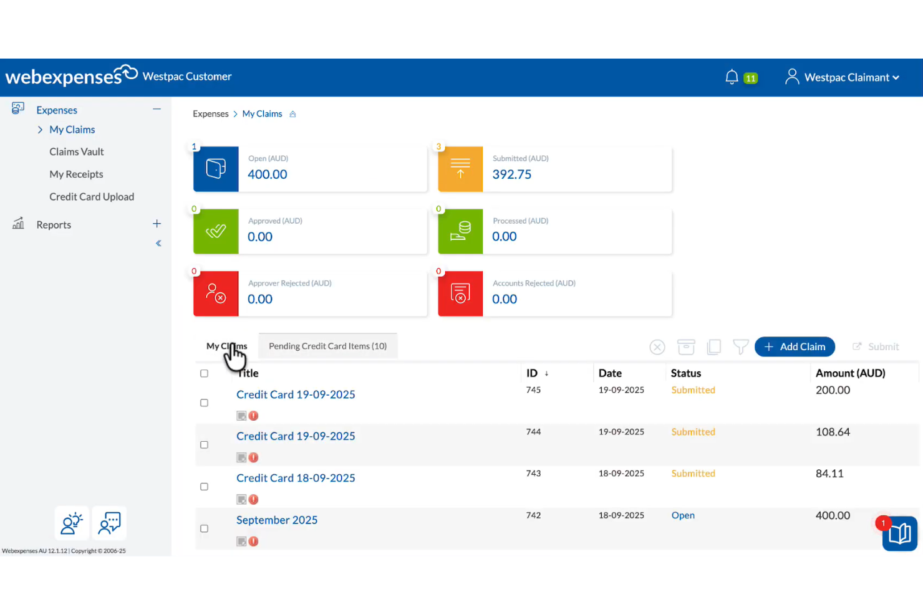Screen dimensions: 923x615
Task: Select the archive icon in the claims toolbar
Action: tap(686, 346)
